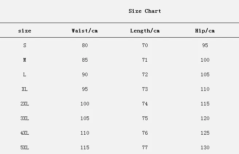
Task: Click the Waist/cm column header
Action: [x=85, y=31]
